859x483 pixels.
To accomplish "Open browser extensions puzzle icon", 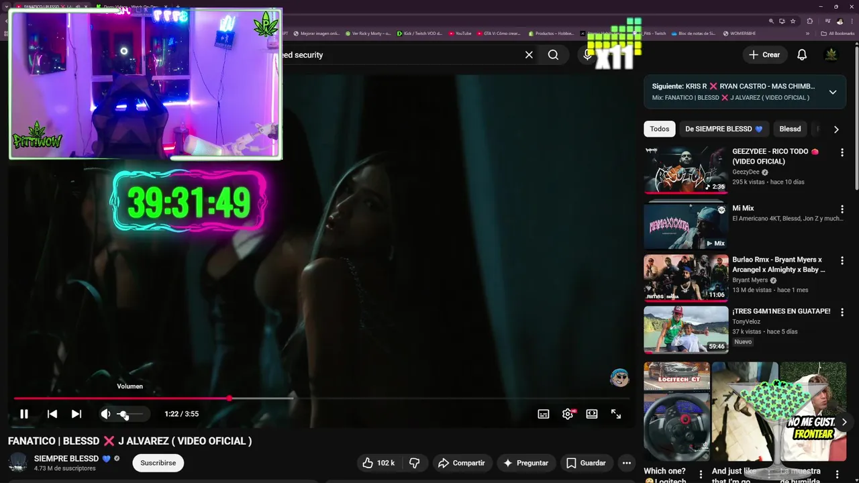I will tap(810, 21).
